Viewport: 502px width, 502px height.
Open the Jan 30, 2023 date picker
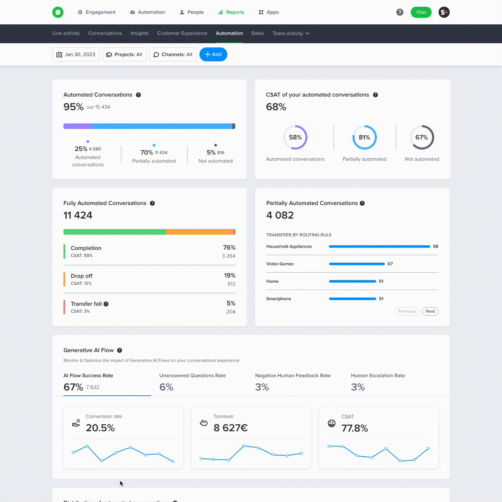click(x=76, y=54)
